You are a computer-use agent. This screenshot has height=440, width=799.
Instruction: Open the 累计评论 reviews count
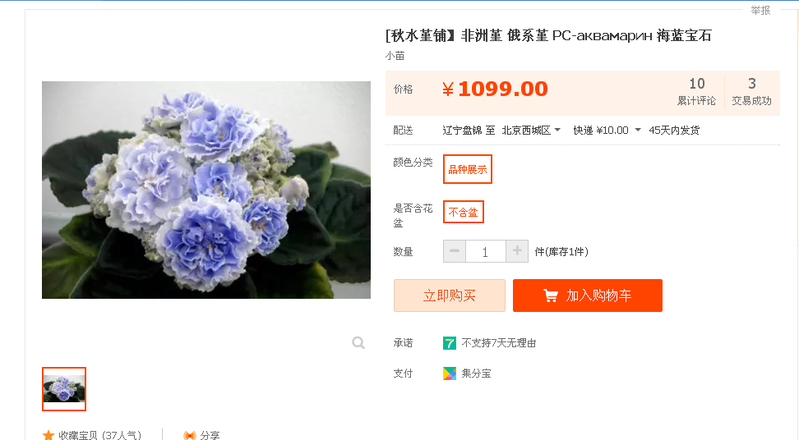(696, 92)
